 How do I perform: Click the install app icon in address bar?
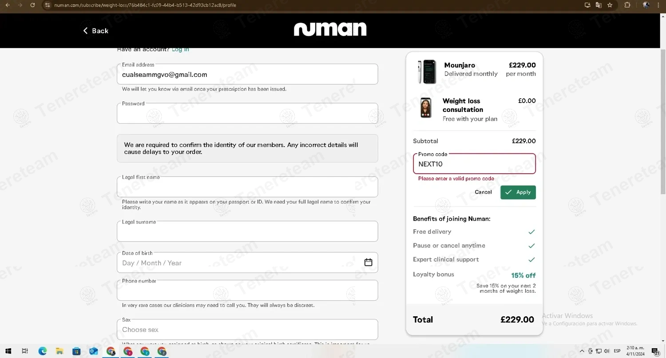click(587, 5)
